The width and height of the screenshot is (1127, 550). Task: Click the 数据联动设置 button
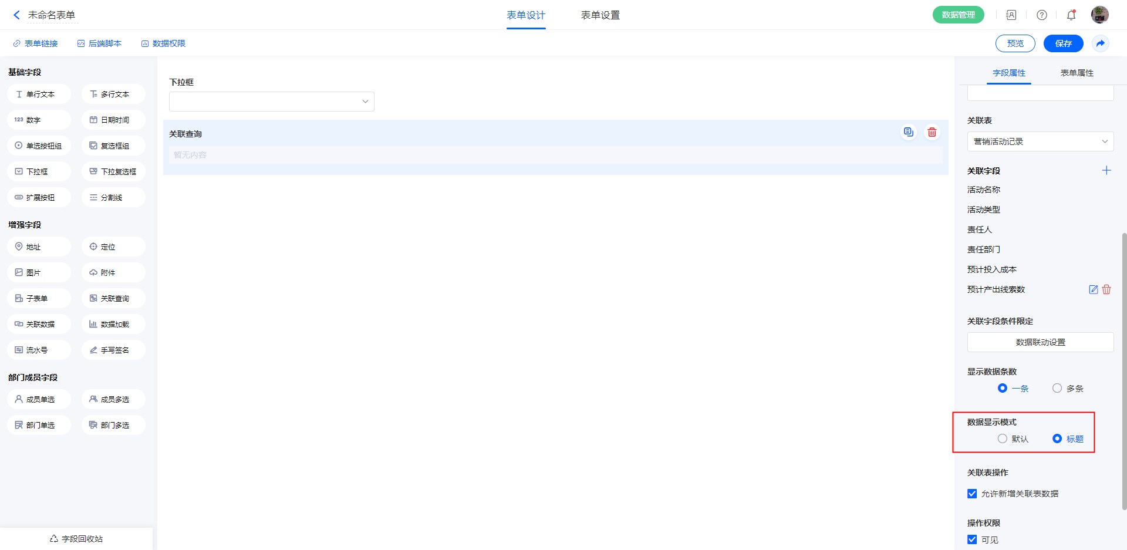point(1040,342)
